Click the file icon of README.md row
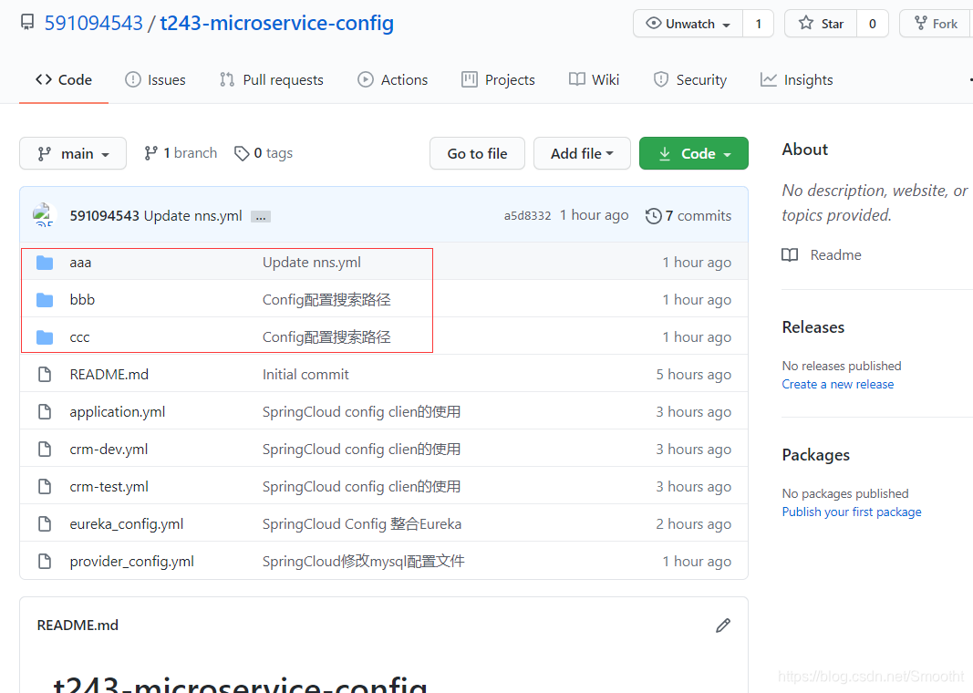 coord(45,375)
